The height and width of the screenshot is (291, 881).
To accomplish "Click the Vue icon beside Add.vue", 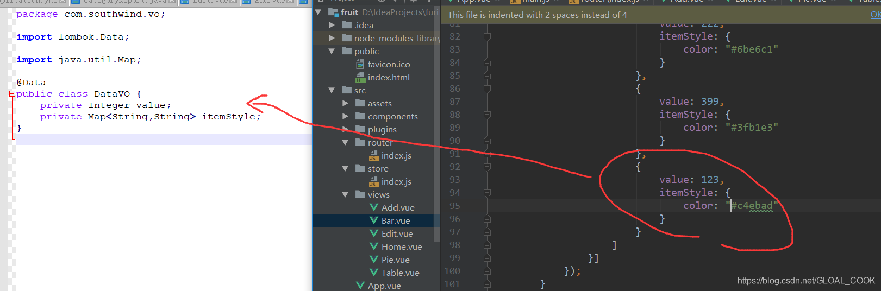I will 374,207.
